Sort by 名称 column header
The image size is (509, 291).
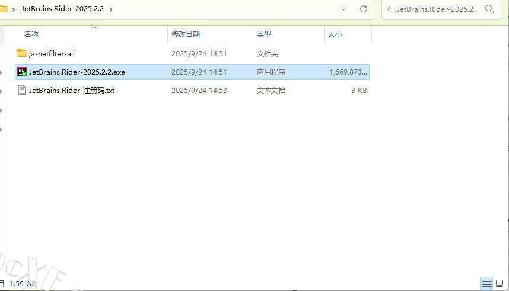click(31, 34)
